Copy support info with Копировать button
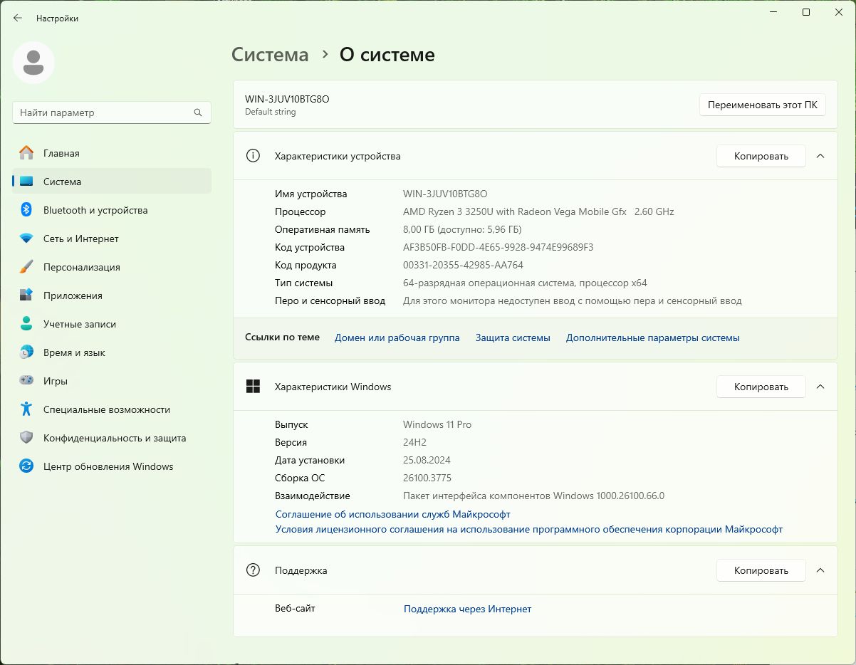The height and width of the screenshot is (665, 856). pyautogui.click(x=761, y=570)
